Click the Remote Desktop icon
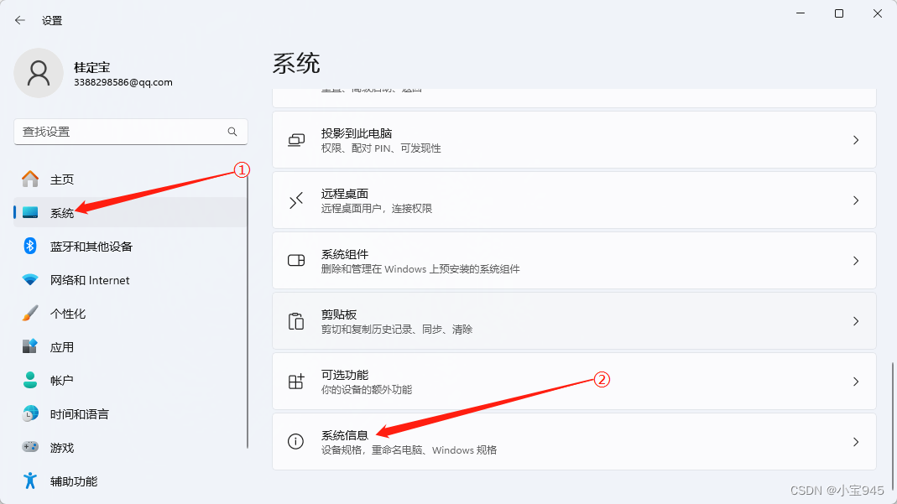The width and height of the screenshot is (897, 504). (x=296, y=200)
